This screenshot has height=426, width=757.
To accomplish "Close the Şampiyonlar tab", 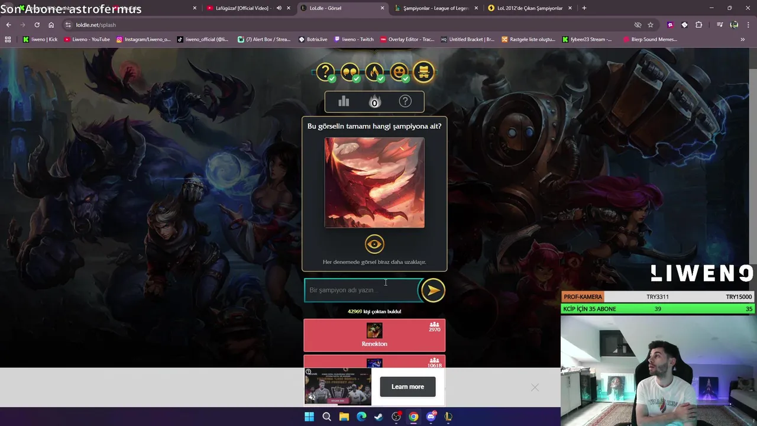I will click(476, 8).
